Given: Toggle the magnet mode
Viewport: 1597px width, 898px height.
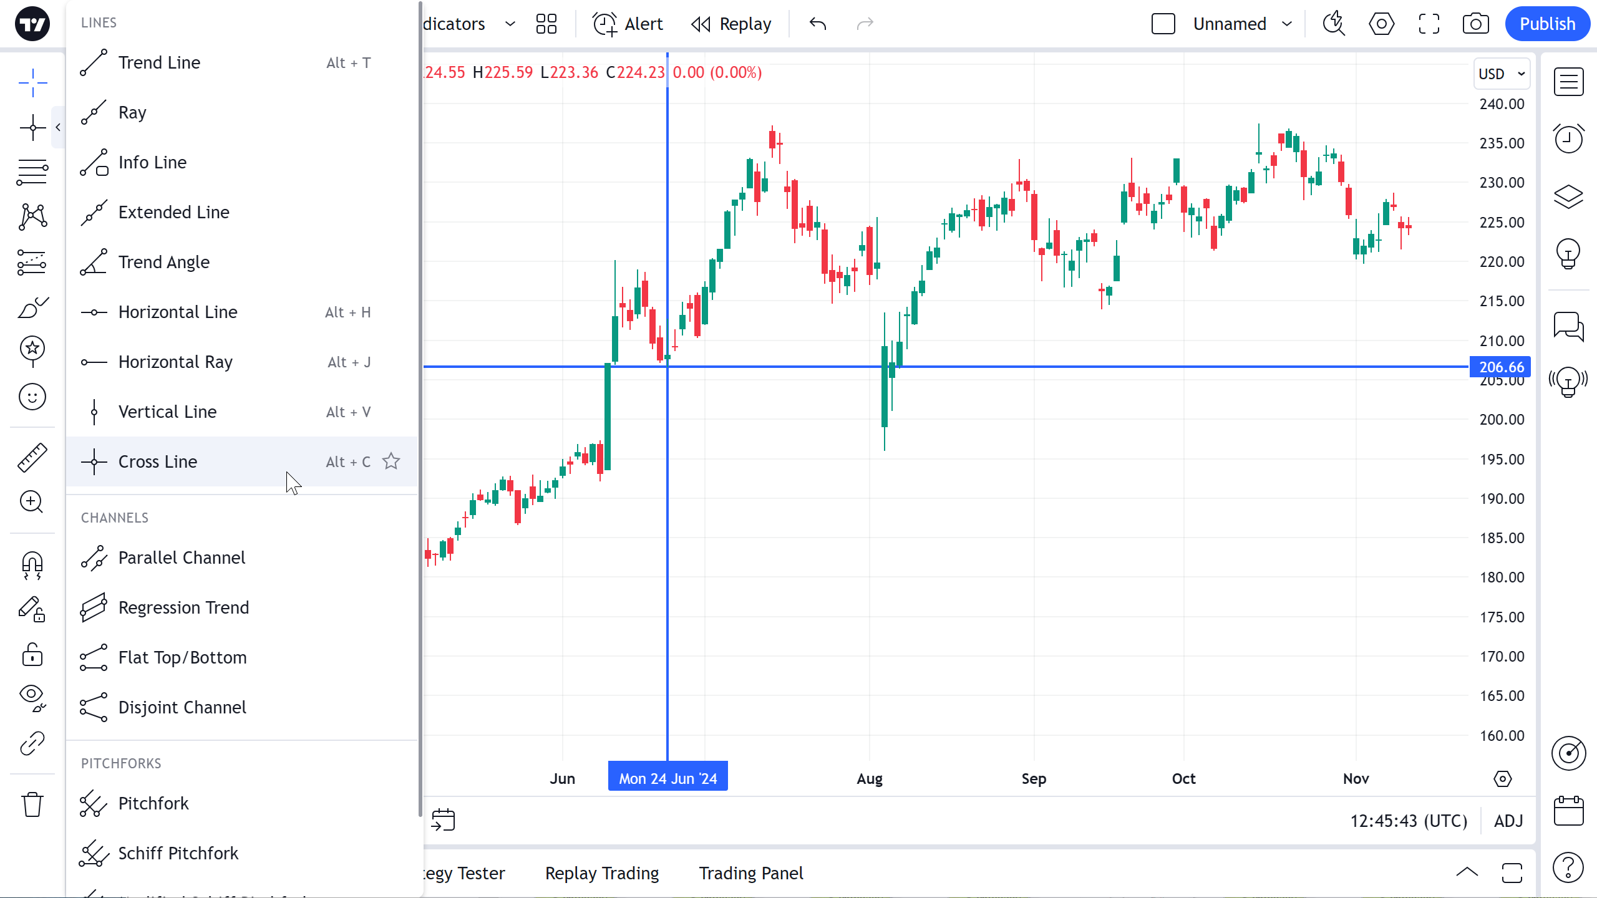Looking at the screenshot, I should tap(32, 565).
